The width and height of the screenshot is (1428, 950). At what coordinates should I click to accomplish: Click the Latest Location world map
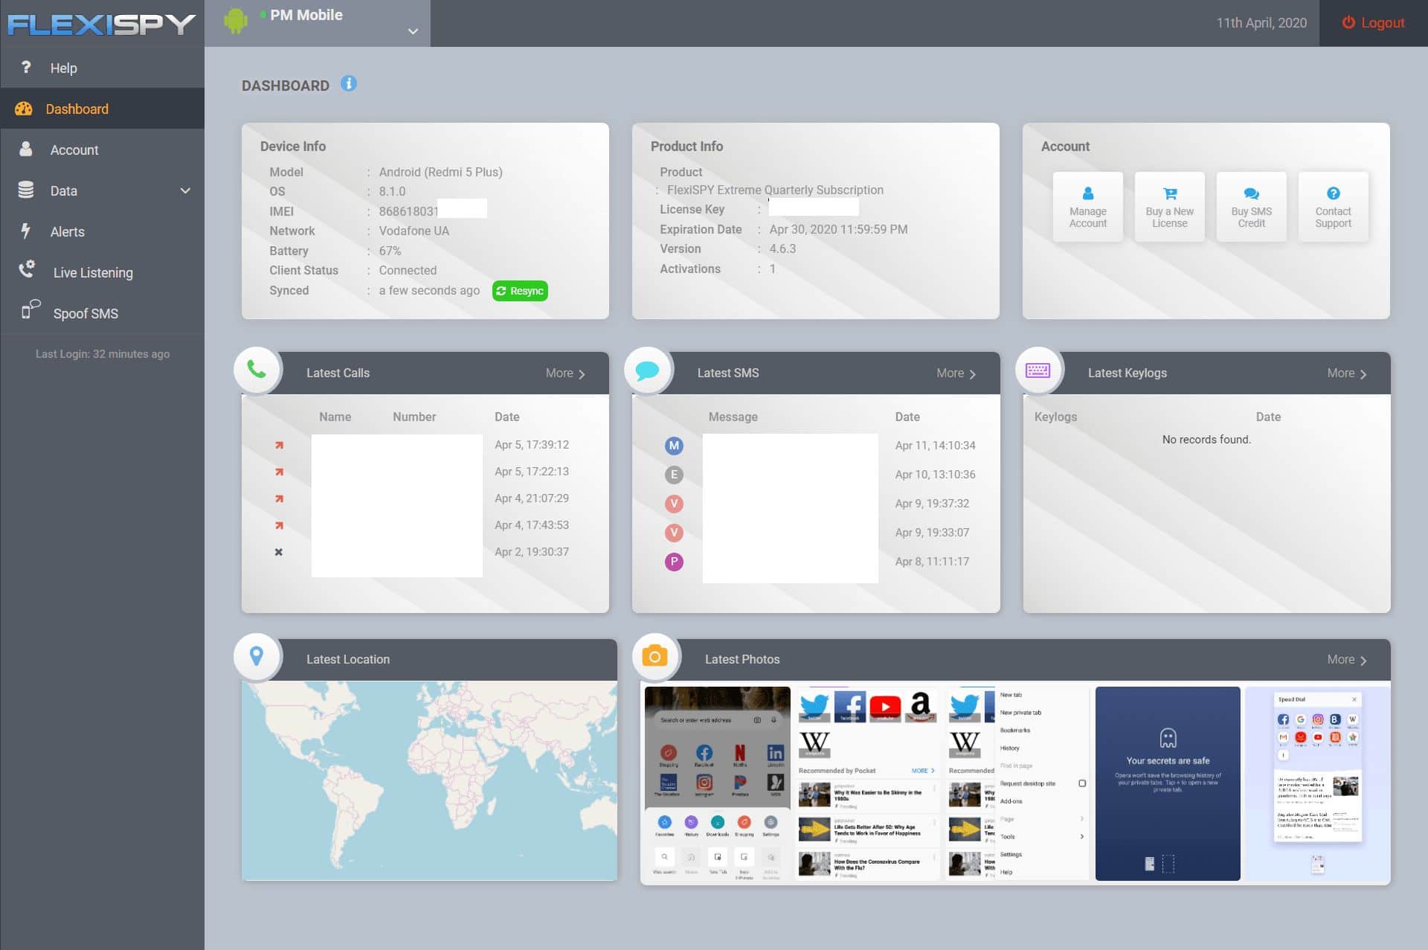(x=429, y=780)
